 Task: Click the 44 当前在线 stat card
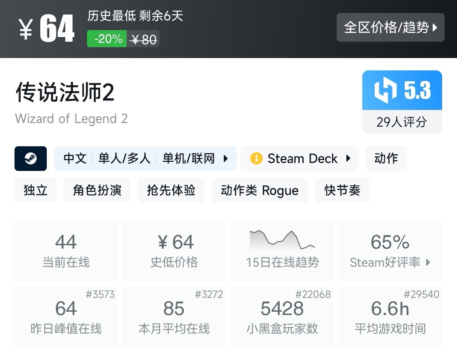[x=66, y=250]
